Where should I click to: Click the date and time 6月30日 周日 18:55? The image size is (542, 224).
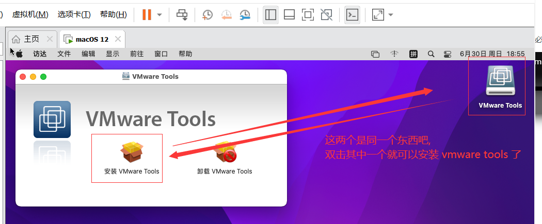click(492, 54)
